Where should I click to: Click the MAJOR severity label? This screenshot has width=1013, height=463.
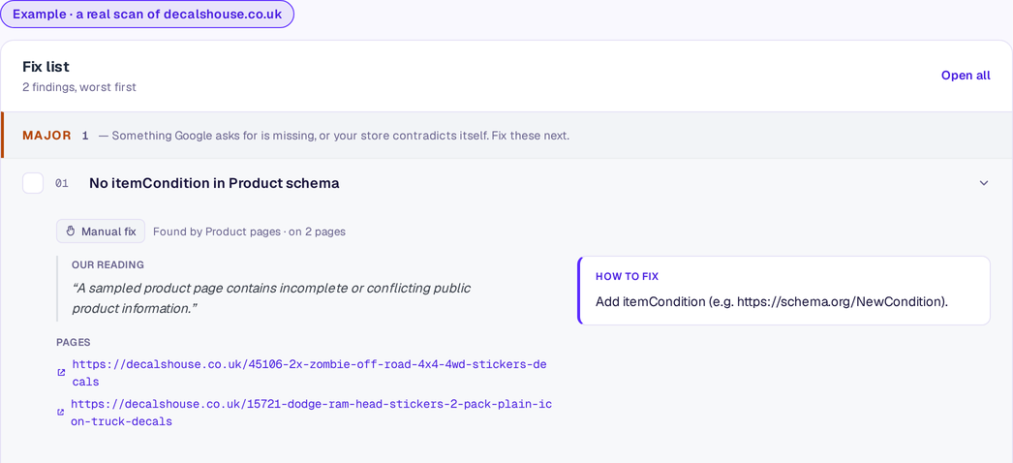point(46,136)
